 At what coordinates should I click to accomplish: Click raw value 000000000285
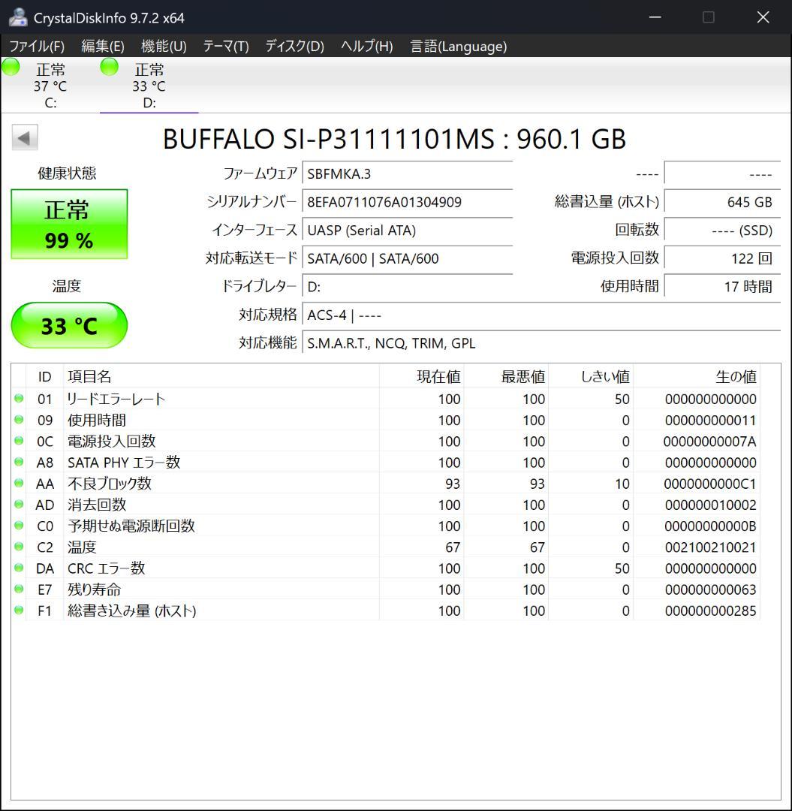(x=710, y=611)
